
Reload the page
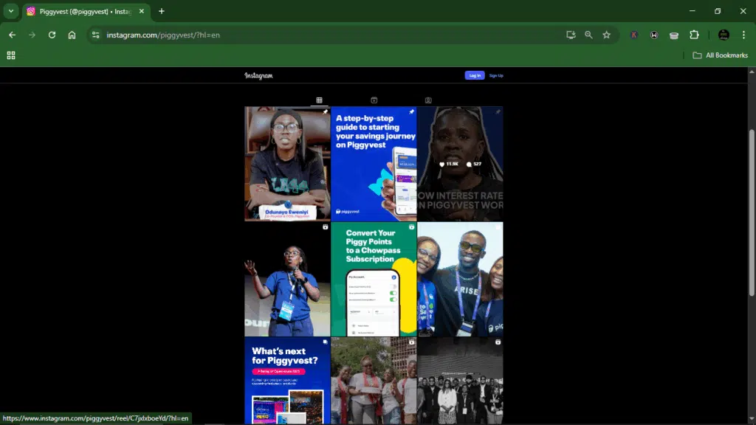tap(52, 35)
